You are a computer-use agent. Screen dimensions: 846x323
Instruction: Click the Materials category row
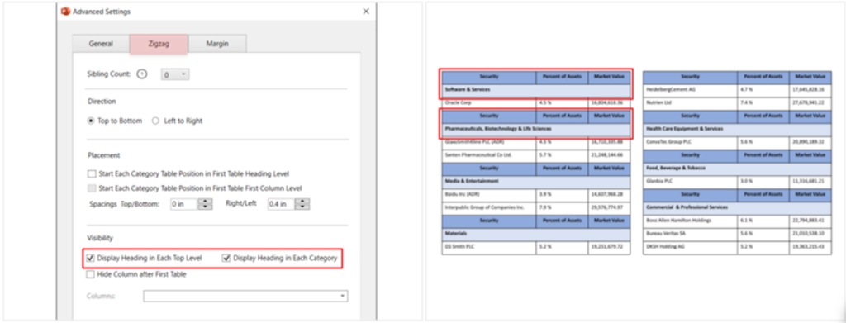click(535, 234)
